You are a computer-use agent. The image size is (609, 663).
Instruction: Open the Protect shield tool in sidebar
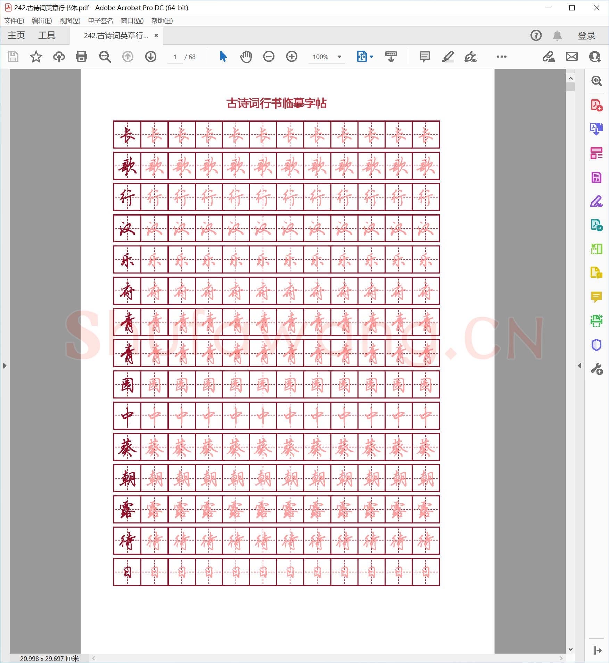pos(596,345)
